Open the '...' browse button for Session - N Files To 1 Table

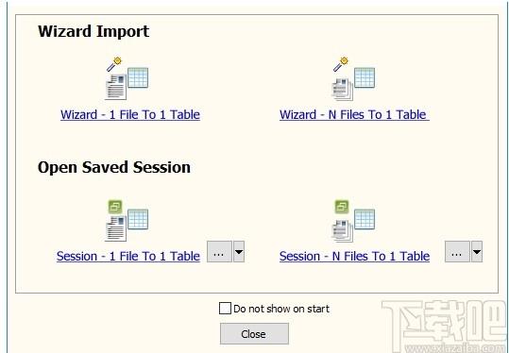pos(457,251)
